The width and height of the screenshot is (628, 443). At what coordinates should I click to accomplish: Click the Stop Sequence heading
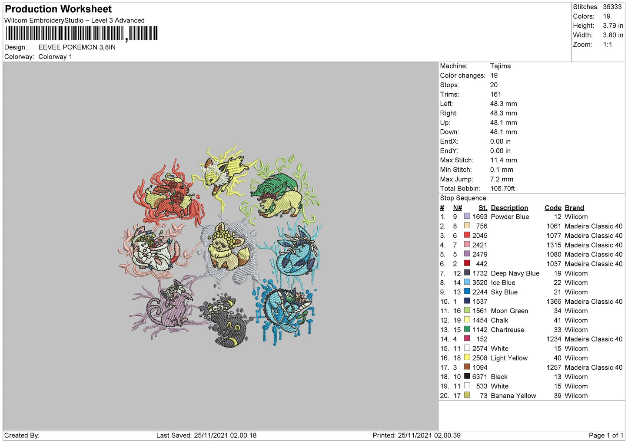pos(464,198)
